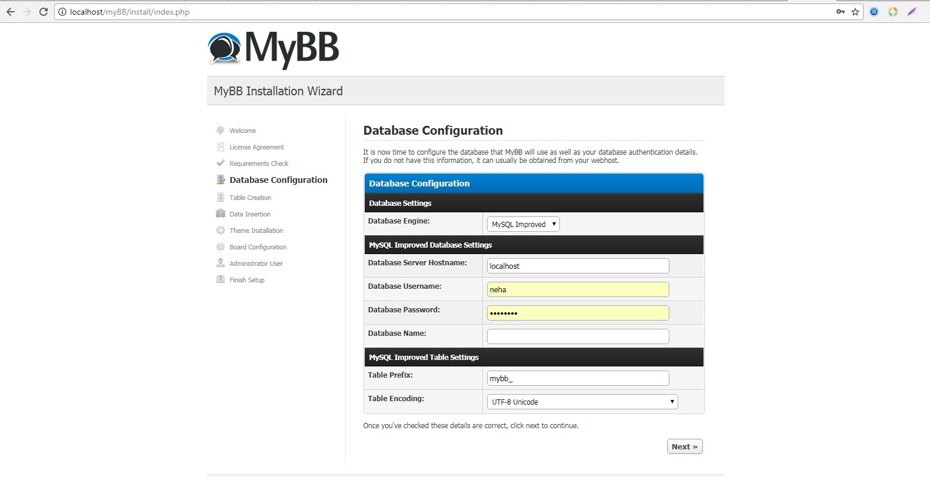The height and width of the screenshot is (477, 930).
Task: Go to the Theme Installation step
Action: pyautogui.click(x=256, y=231)
